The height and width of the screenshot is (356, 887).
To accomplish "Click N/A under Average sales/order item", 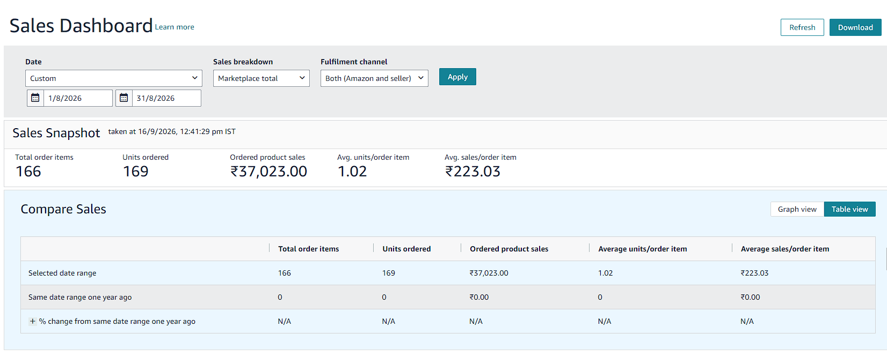I will [747, 321].
